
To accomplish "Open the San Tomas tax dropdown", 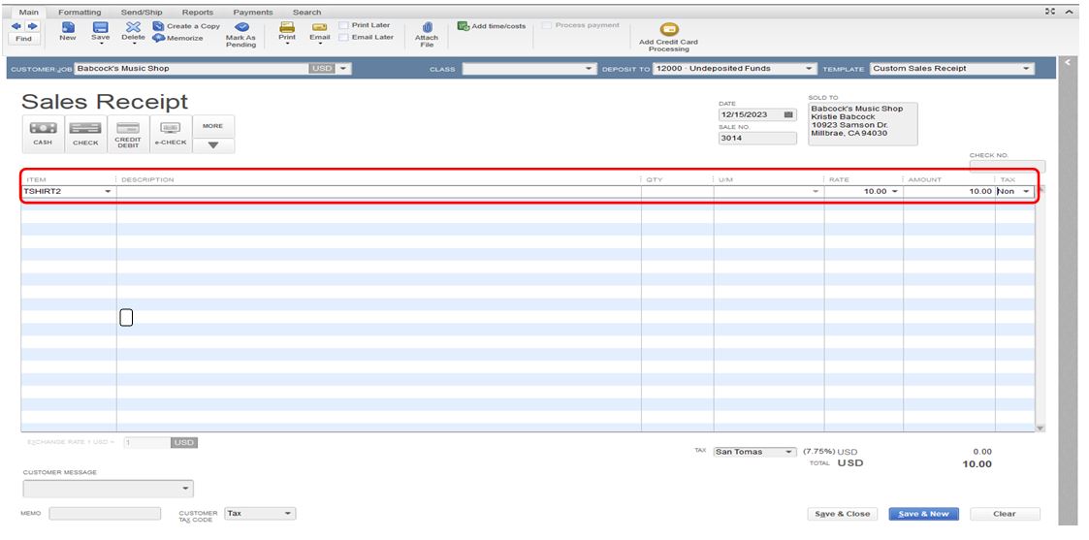I will click(x=789, y=452).
